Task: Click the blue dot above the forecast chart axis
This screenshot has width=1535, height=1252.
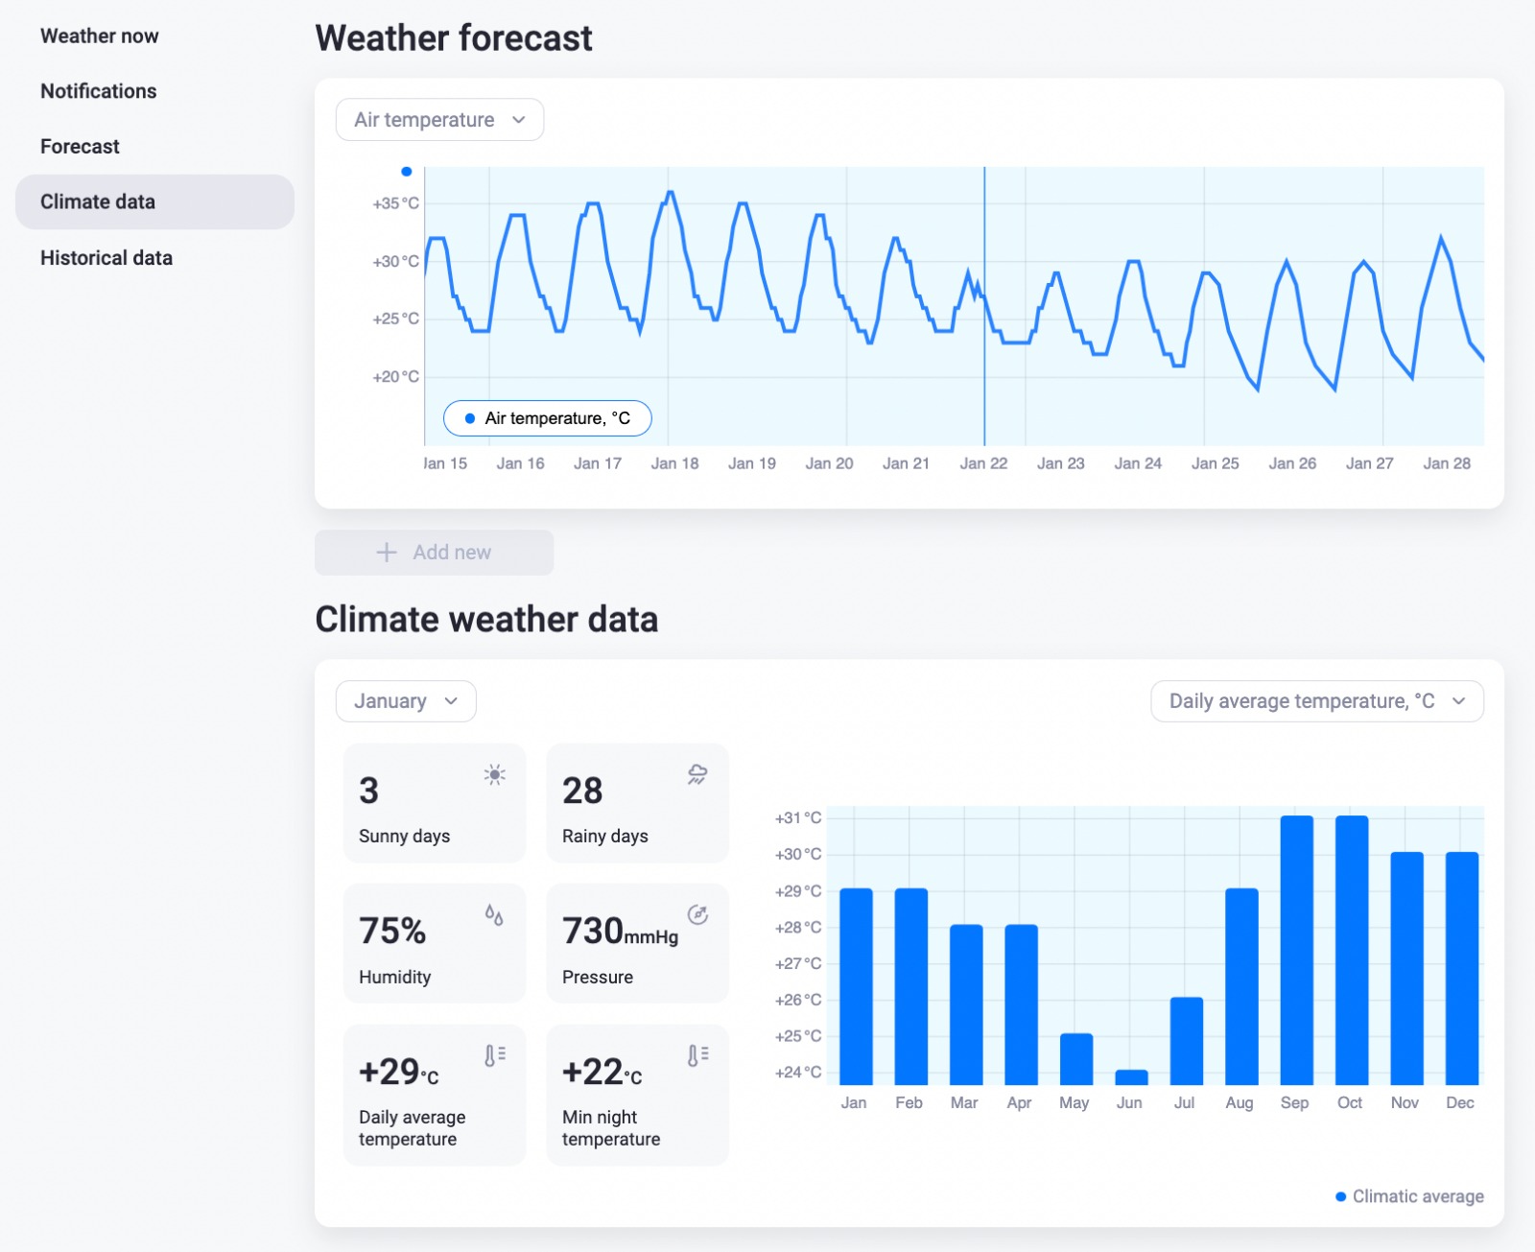Action: coord(407,172)
